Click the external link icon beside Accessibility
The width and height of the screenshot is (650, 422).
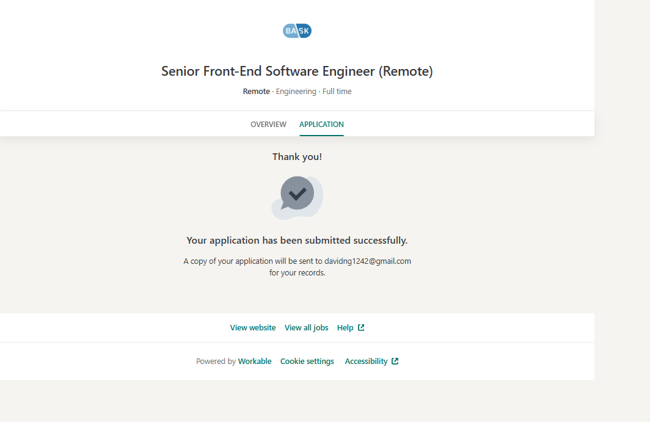(395, 362)
